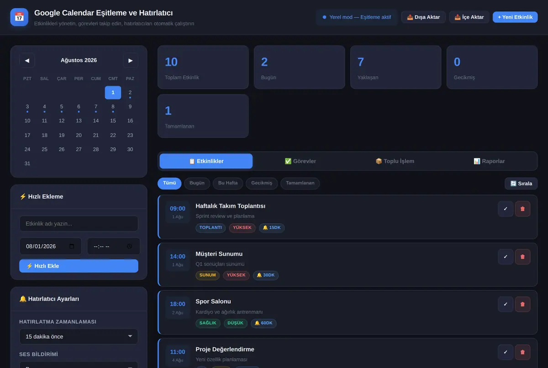Click the time input field
548x368 pixels.
click(113, 246)
